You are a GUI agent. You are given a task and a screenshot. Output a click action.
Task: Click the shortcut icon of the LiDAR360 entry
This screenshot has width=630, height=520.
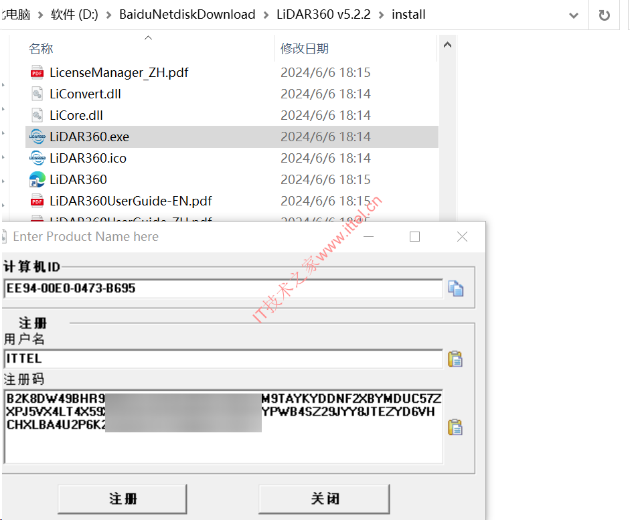pyautogui.click(x=37, y=179)
